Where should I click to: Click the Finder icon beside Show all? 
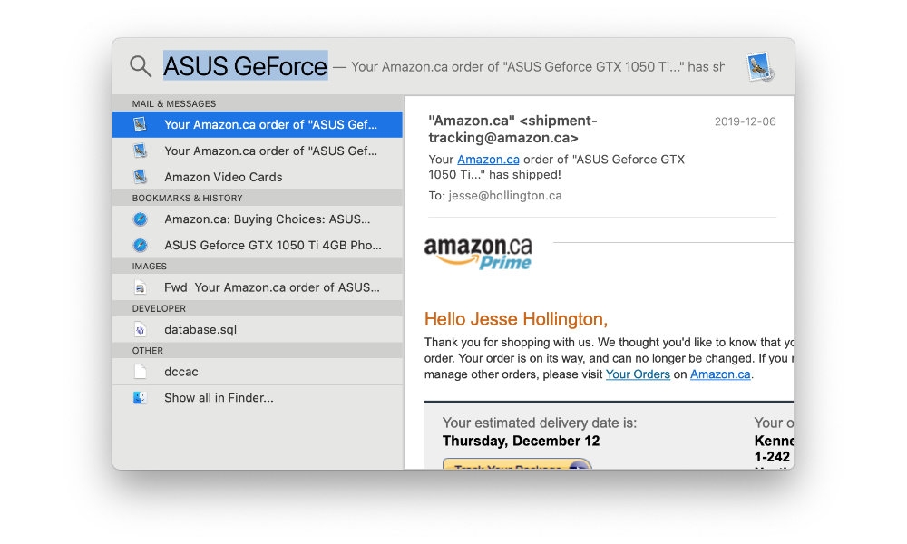[140, 398]
